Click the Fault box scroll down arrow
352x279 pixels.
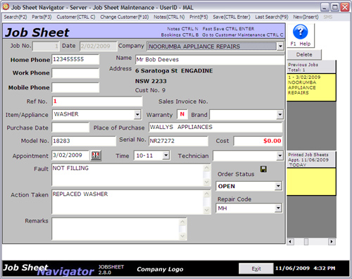click(x=206, y=182)
